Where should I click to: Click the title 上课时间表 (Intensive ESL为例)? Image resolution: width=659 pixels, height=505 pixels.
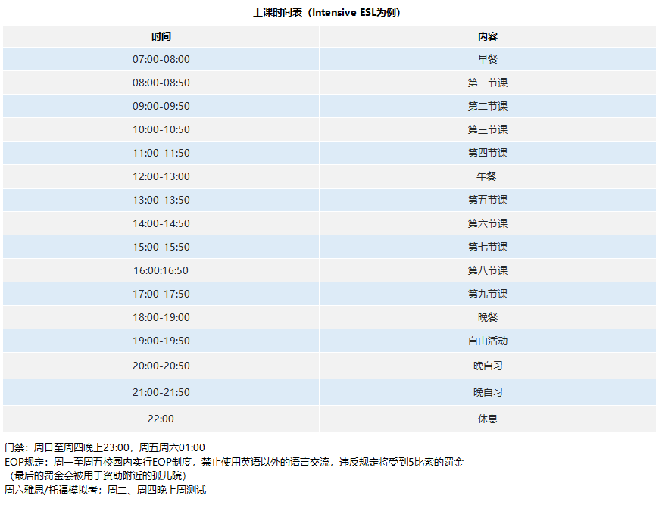tap(326, 12)
